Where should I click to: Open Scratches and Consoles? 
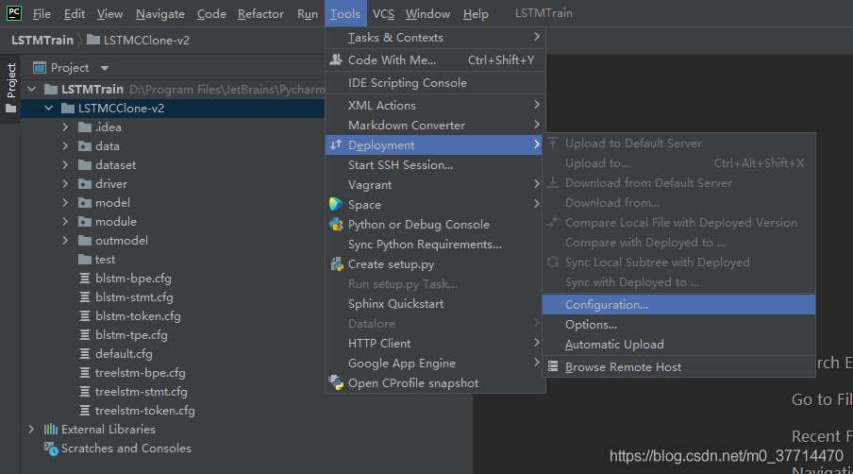click(x=125, y=449)
